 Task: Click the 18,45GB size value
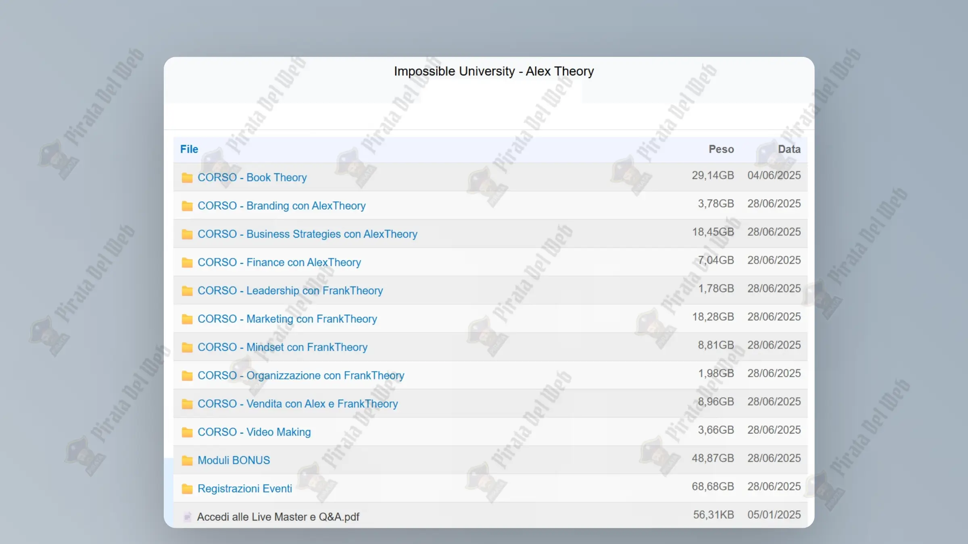tap(713, 232)
